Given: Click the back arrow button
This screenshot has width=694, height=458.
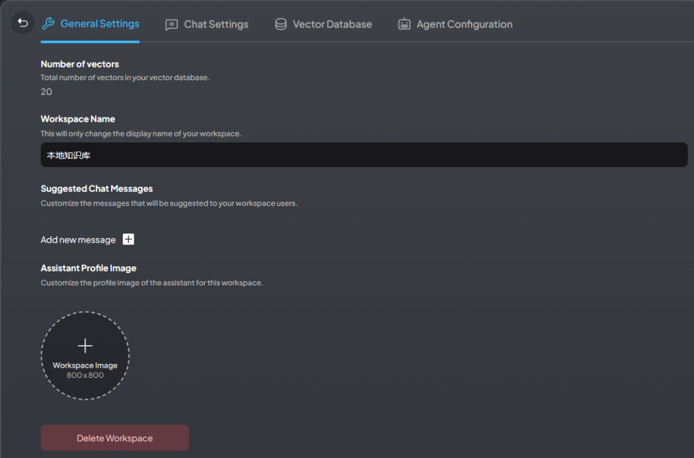Looking at the screenshot, I should (x=22, y=23).
